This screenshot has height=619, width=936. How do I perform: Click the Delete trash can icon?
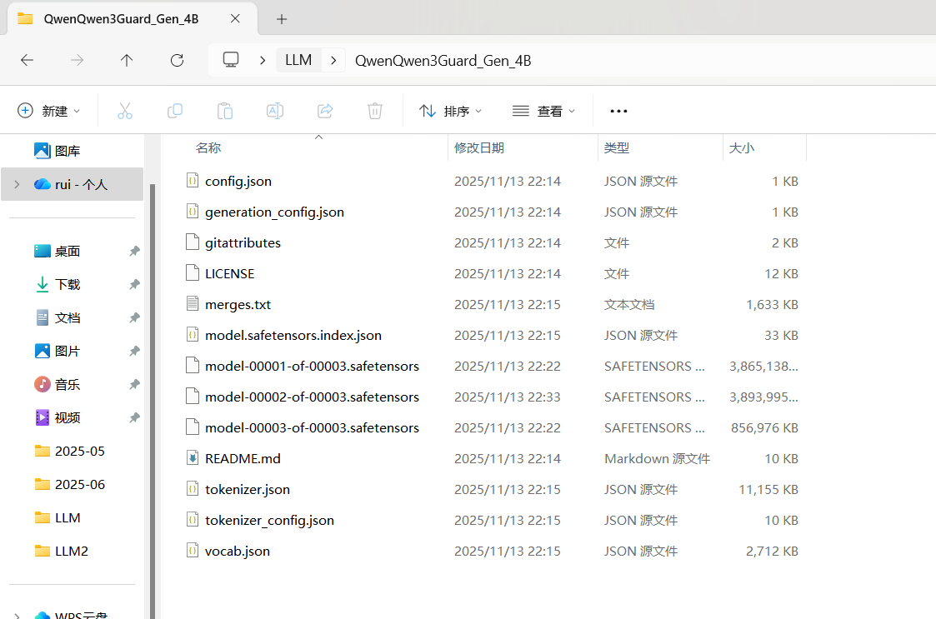pyautogui.click(x=375, y=111)
